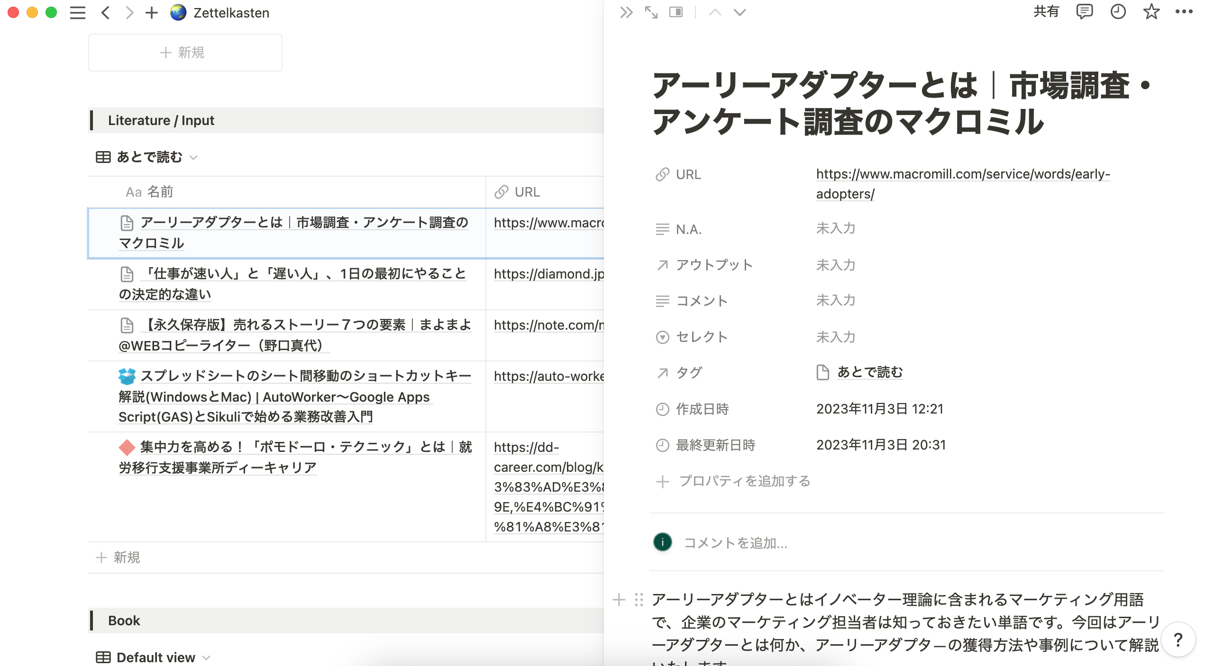Click the Zettelkasten globe page icon
Screen dimensions: 1205x666
[x=178, y=13]
